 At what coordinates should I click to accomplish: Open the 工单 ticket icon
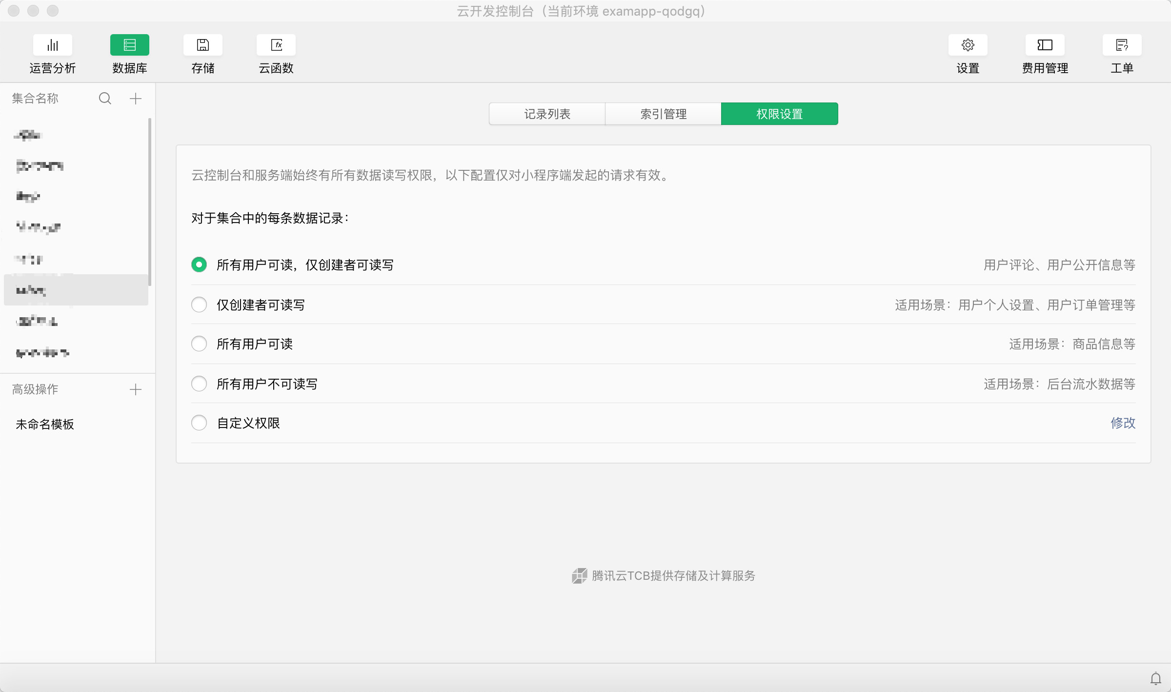[1122, 45]
